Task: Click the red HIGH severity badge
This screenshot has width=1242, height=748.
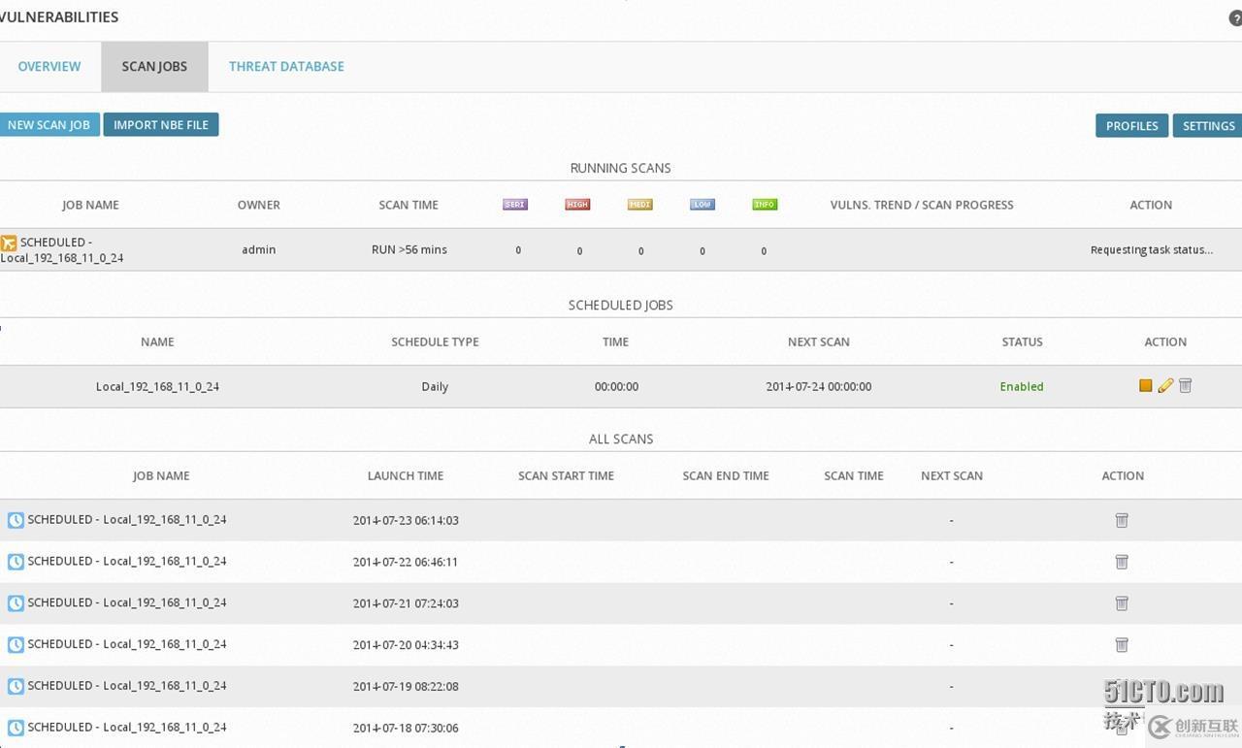Action: 577,205
